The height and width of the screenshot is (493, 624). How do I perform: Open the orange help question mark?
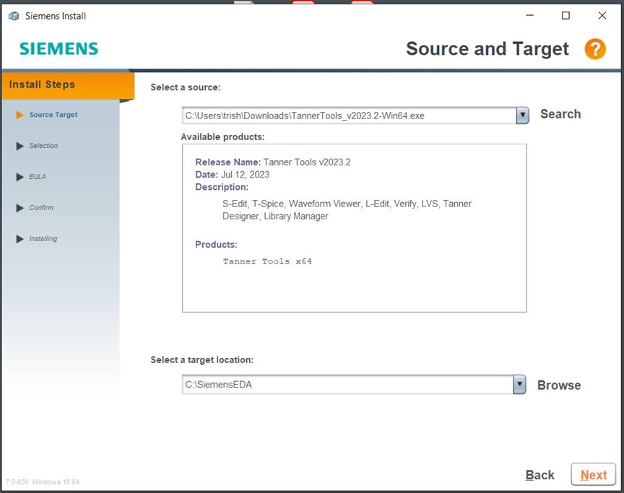pyautogui.click(x=595, y=49)
